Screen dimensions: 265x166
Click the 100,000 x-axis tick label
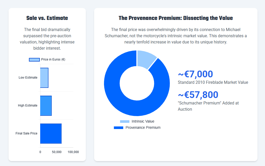point(73,152)
